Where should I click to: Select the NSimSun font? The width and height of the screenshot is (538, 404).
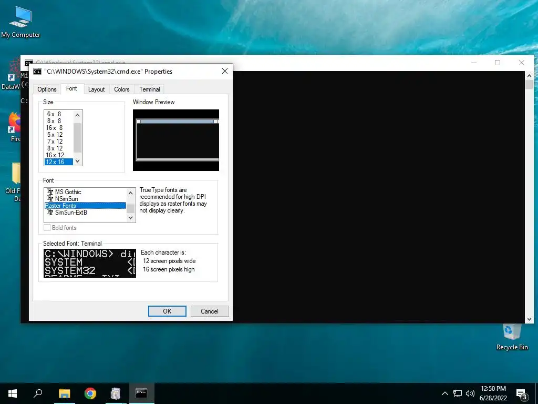(x=85, y=199)
